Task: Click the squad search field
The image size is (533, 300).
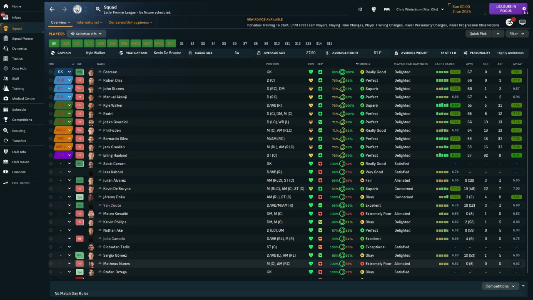Action: (x=221, y=9)
